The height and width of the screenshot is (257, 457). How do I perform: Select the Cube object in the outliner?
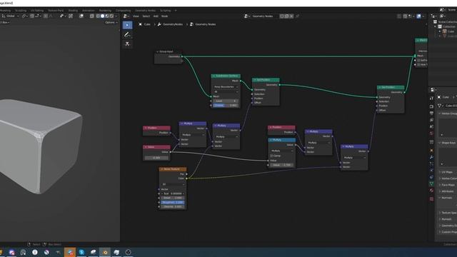tap(451, 31)
